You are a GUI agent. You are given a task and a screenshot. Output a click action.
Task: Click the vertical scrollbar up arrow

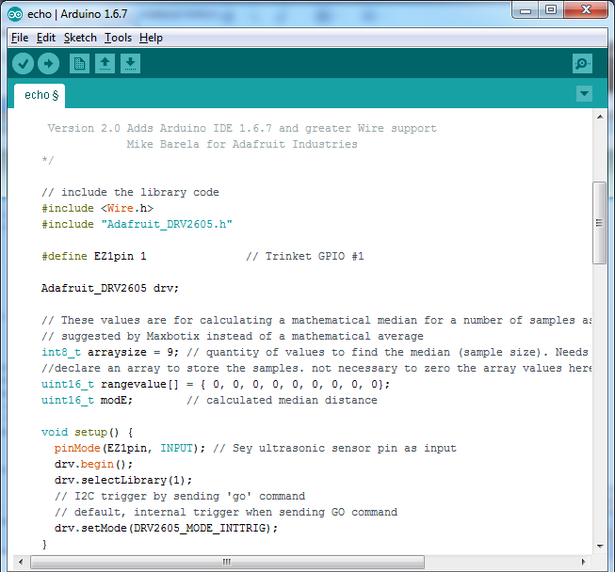coord(600,117)
